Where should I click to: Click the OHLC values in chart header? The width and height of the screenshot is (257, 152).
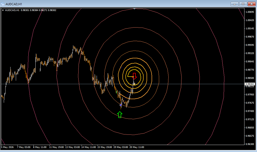(x=38, y=10)
